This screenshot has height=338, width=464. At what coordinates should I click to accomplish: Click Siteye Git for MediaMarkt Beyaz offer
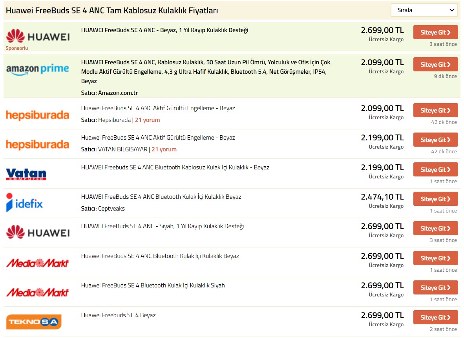click(436, 258)
